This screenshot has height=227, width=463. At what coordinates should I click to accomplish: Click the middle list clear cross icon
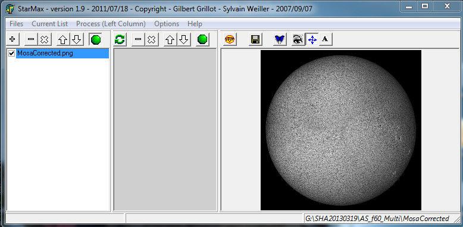pos(152,39)
